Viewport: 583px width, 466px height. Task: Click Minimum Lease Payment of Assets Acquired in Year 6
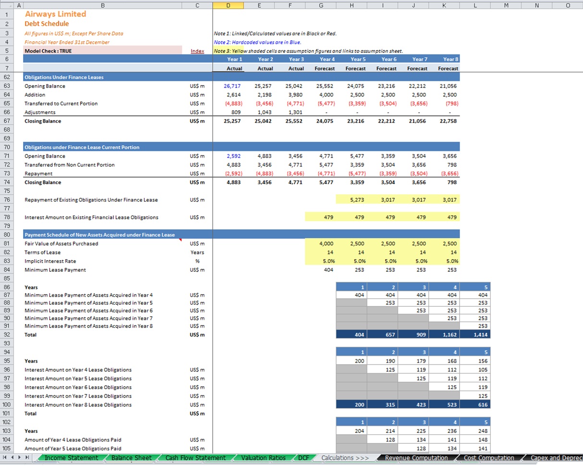pyautogui.click(x=88, y=310)
